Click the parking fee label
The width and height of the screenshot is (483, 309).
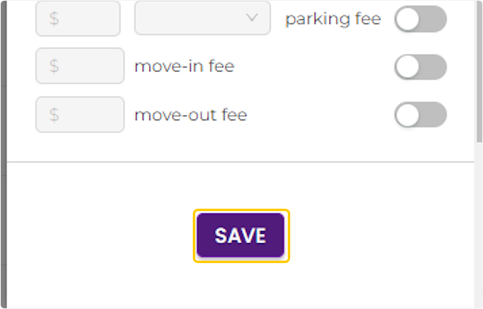point(333,19)
